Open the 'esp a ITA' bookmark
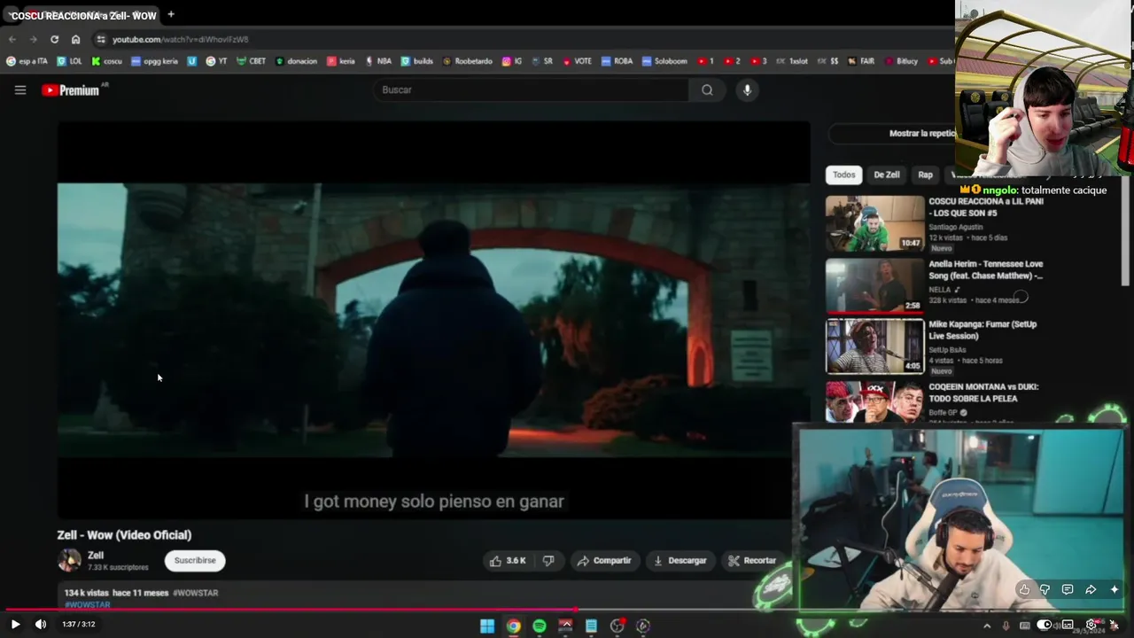This screenshot has width=1134, height=638. coord(27,61)
